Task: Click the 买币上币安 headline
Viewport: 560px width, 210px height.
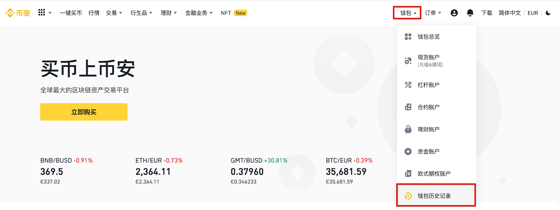Action: point(88,68)
